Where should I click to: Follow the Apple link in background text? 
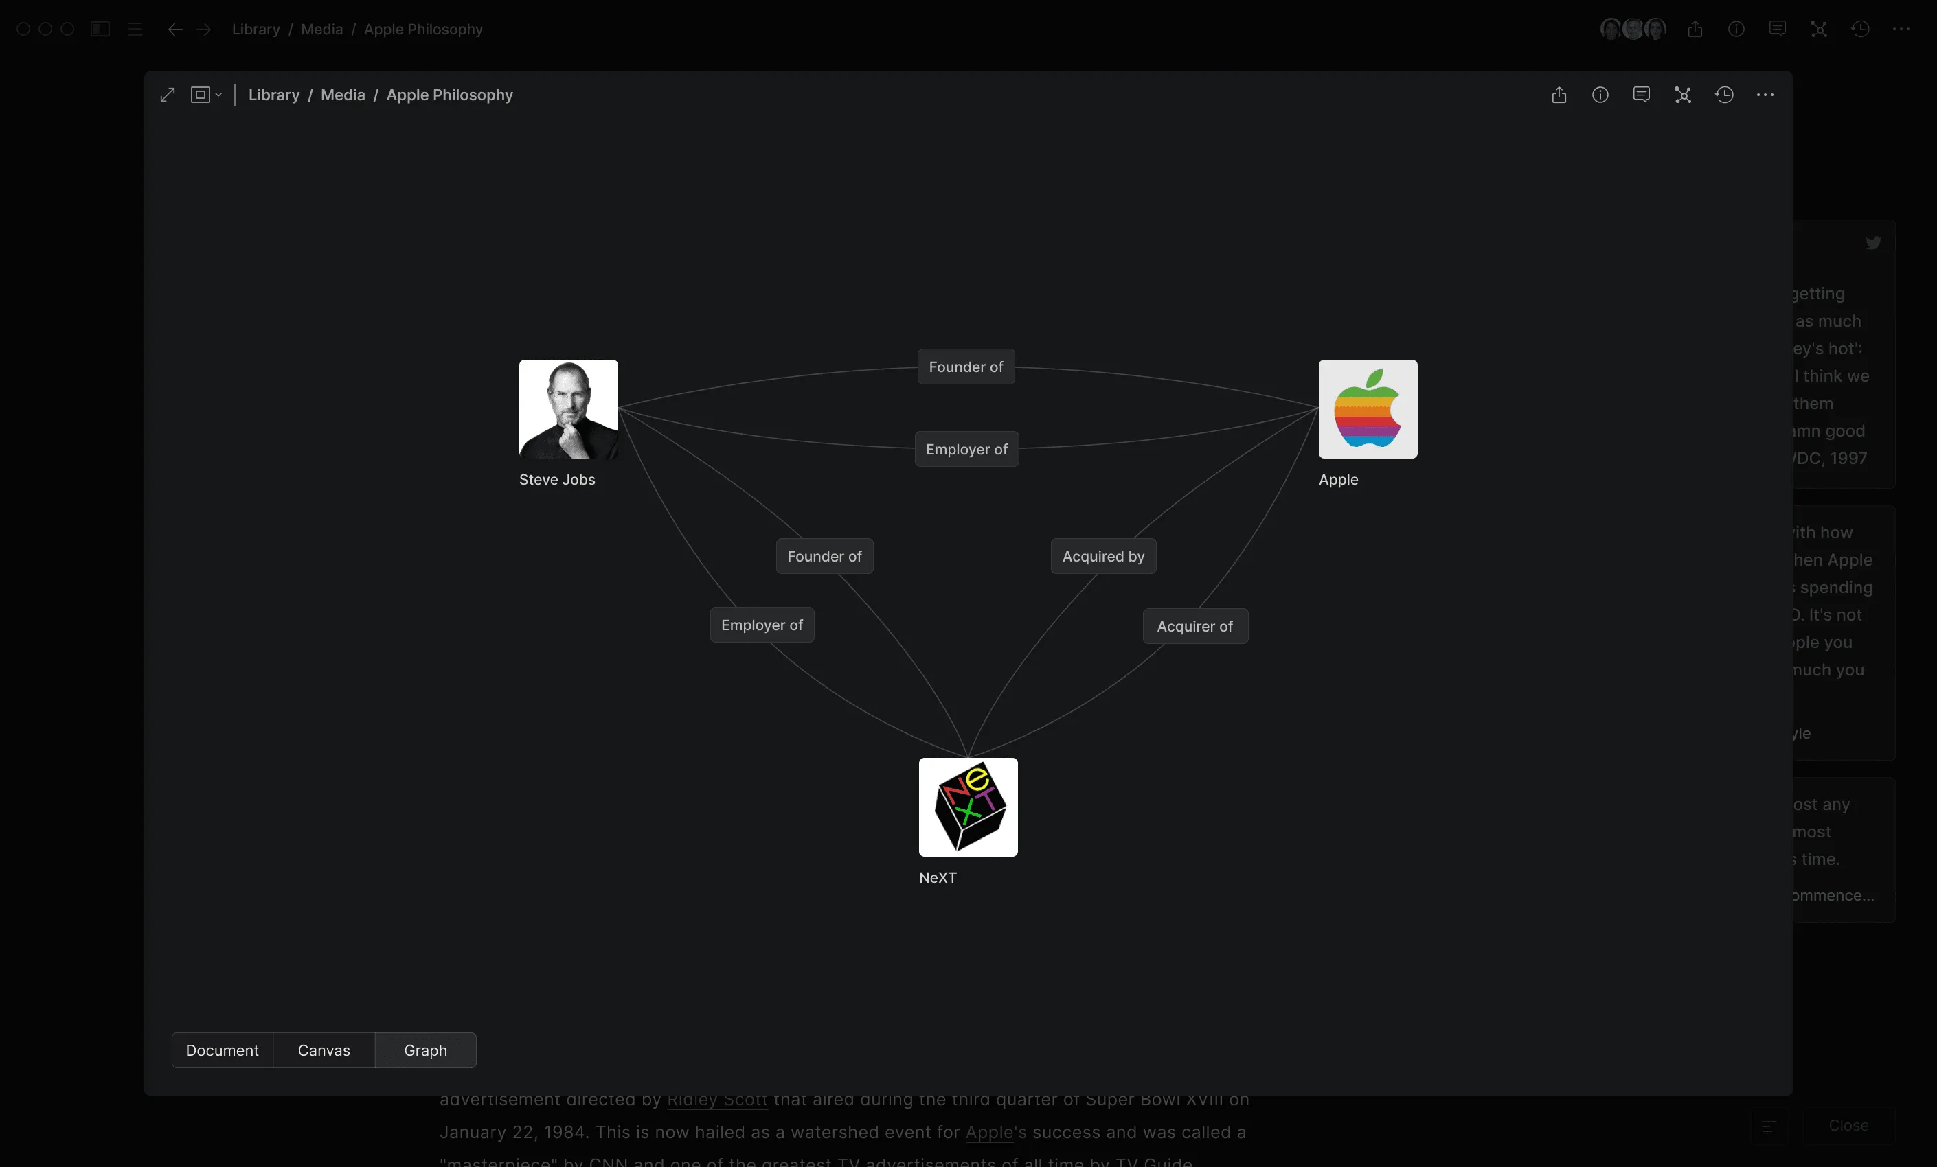pyautogui.click(x=989, y=1131)
